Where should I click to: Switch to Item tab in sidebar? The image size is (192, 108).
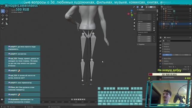[x=157, y=11]
